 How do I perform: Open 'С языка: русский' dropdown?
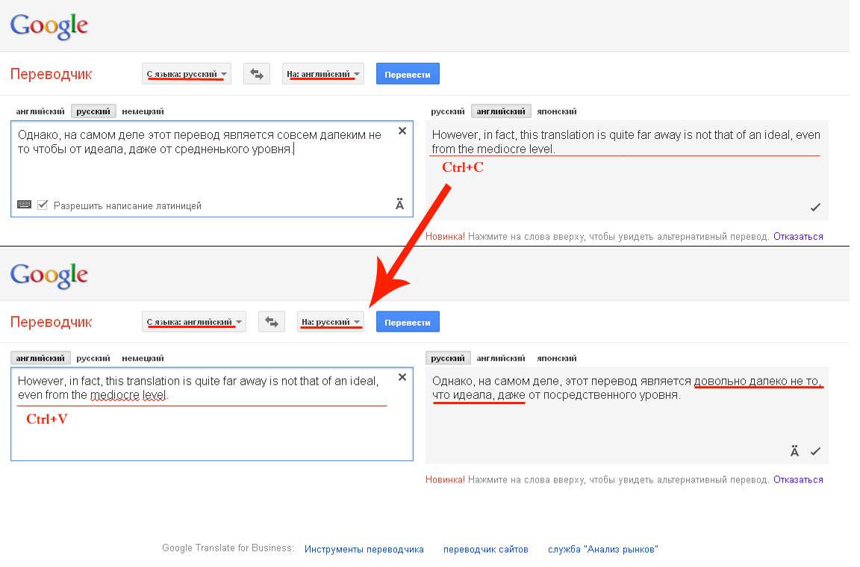tap(187, 73)
